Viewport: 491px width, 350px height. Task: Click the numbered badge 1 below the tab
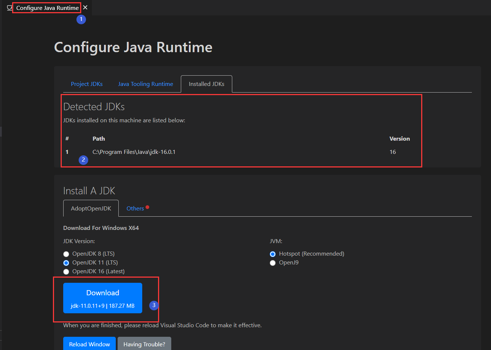(x=81, y=19)
